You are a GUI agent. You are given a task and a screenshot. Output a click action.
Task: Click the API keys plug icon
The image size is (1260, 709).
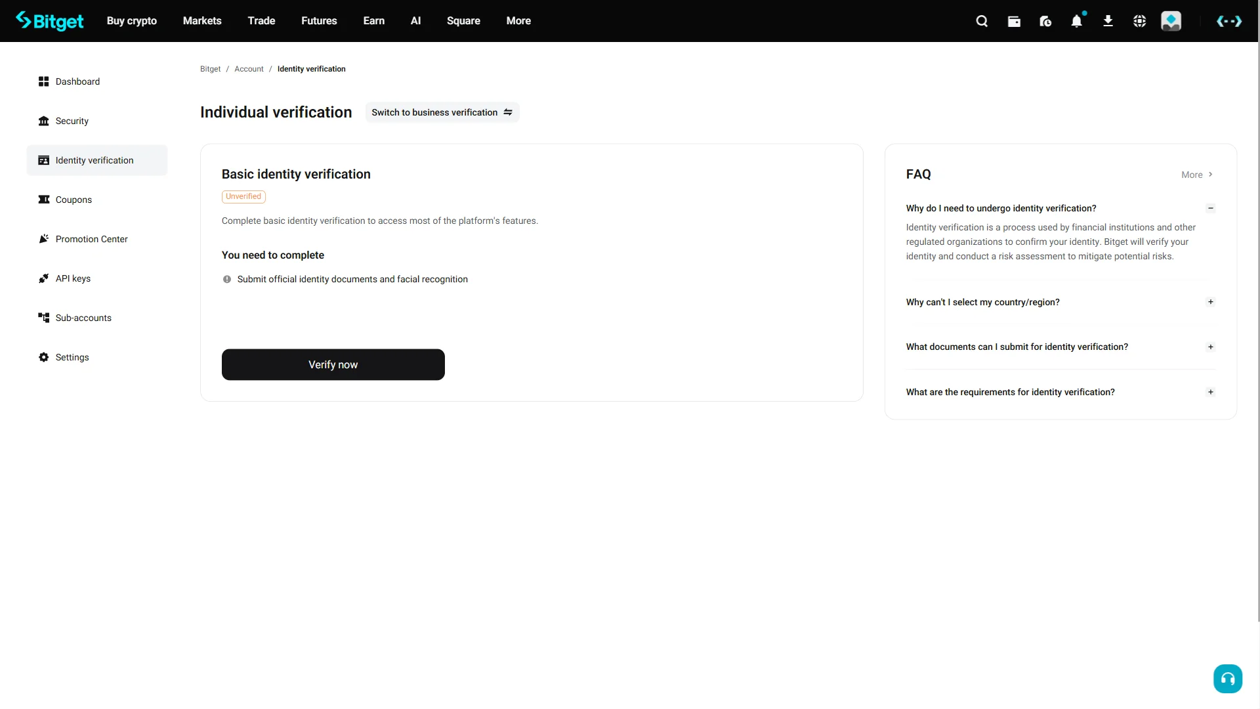[44, 278]
